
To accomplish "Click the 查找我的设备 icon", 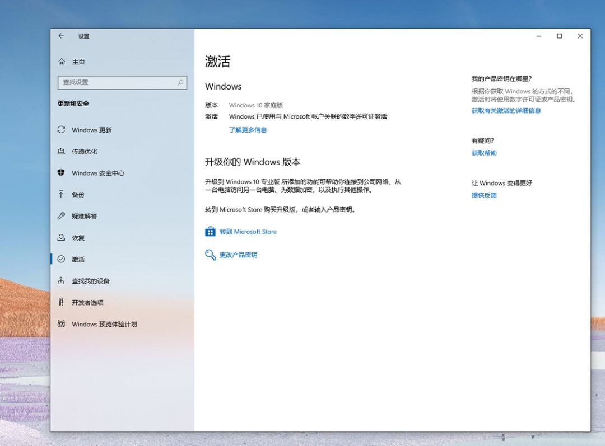I will click(x=62, y=280).
